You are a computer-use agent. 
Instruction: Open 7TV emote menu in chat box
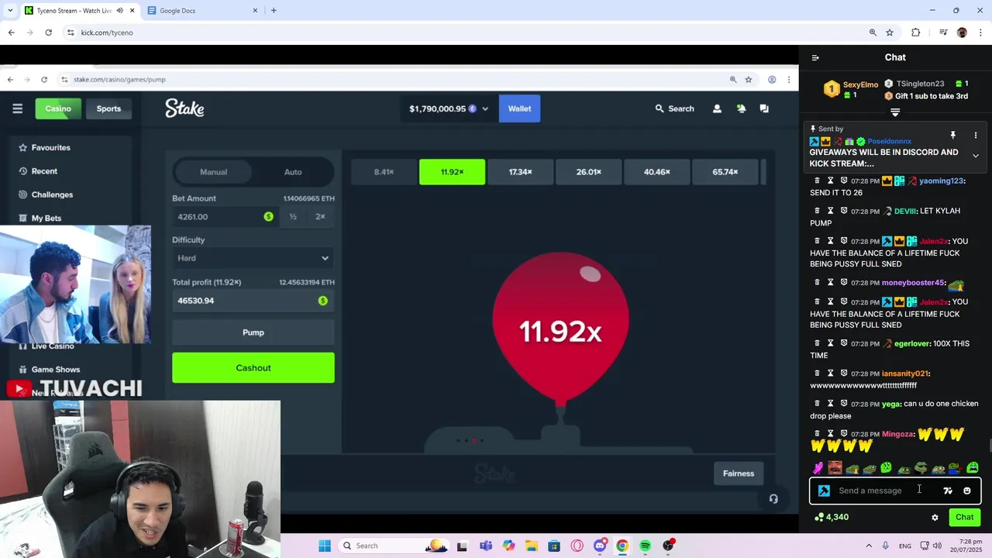947,491
